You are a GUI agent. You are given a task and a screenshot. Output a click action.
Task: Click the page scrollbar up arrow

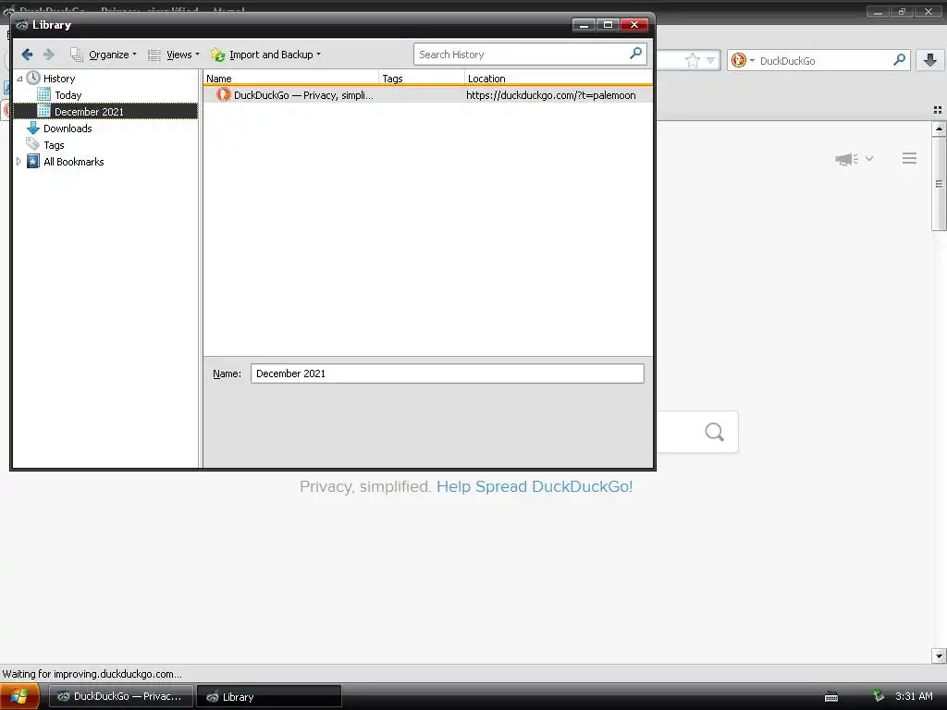(x=939, y=129)
